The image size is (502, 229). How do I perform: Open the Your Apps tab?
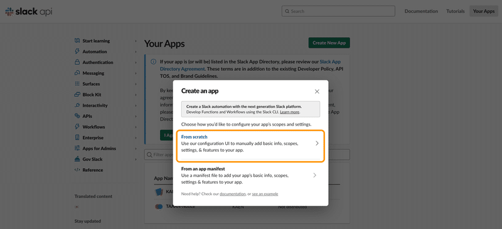pyautogui.click(x=484, y=11)
